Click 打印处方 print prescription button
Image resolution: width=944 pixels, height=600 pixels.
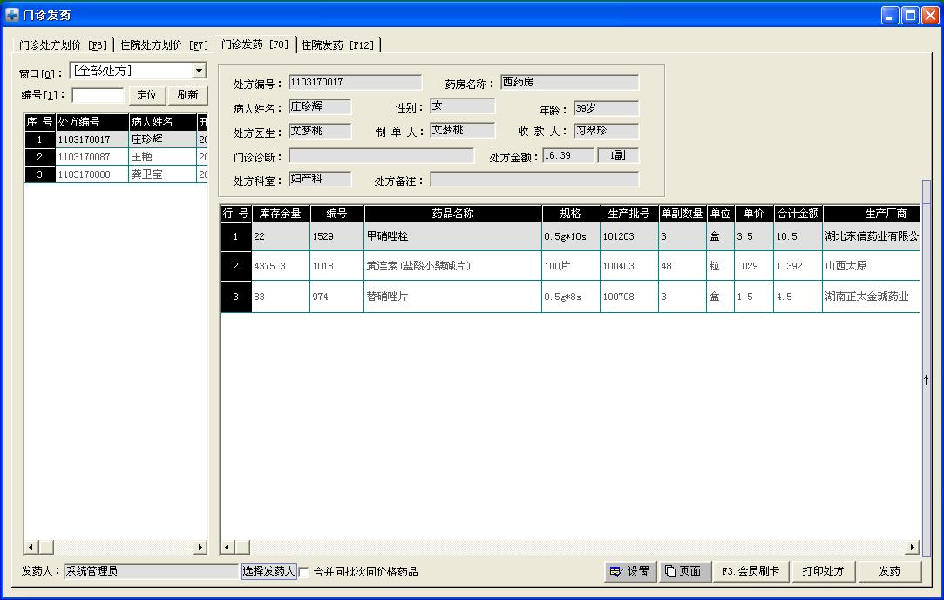coord(823,571)
